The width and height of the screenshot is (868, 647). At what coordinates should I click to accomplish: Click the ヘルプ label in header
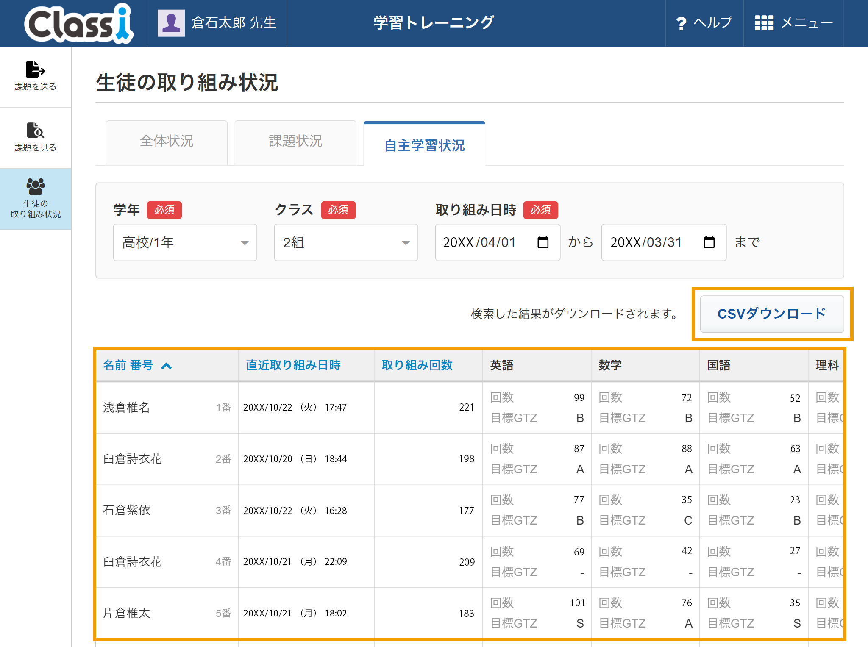(713, 23)
